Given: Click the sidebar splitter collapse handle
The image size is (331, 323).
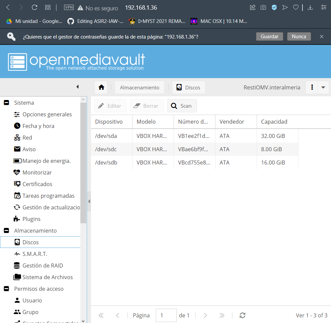Looking at the screenshot, I should click(x=89, y=201).
